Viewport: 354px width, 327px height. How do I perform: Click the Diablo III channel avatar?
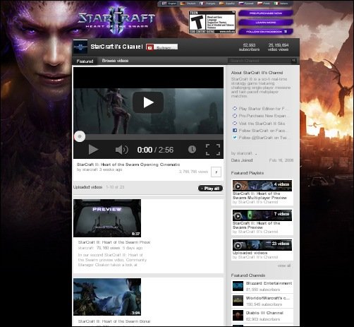click(238, 316)
